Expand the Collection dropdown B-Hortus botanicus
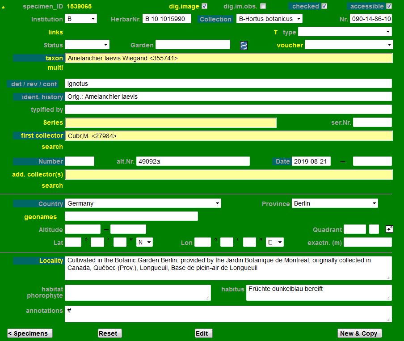Viewport: 404px width, 341px height. coord(269,19)
